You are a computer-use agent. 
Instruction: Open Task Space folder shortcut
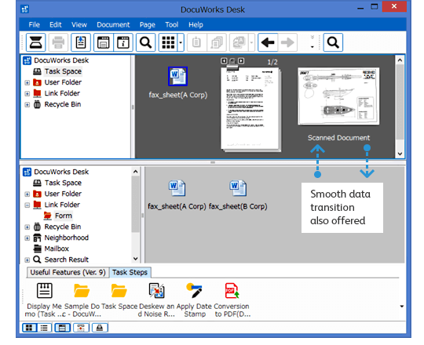click(x=119, y=291)
